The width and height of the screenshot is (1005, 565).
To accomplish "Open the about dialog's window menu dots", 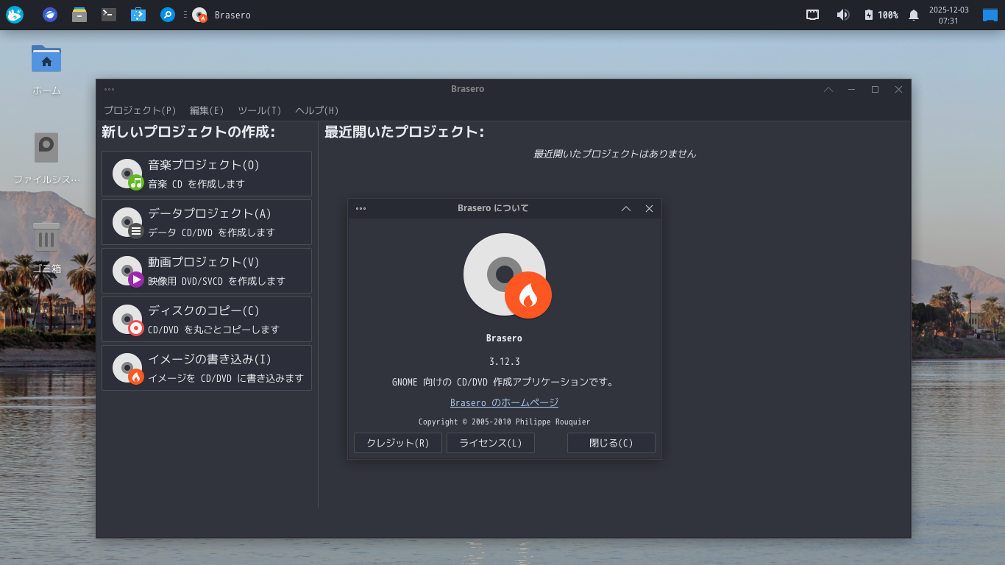I will tap(361, 208).
